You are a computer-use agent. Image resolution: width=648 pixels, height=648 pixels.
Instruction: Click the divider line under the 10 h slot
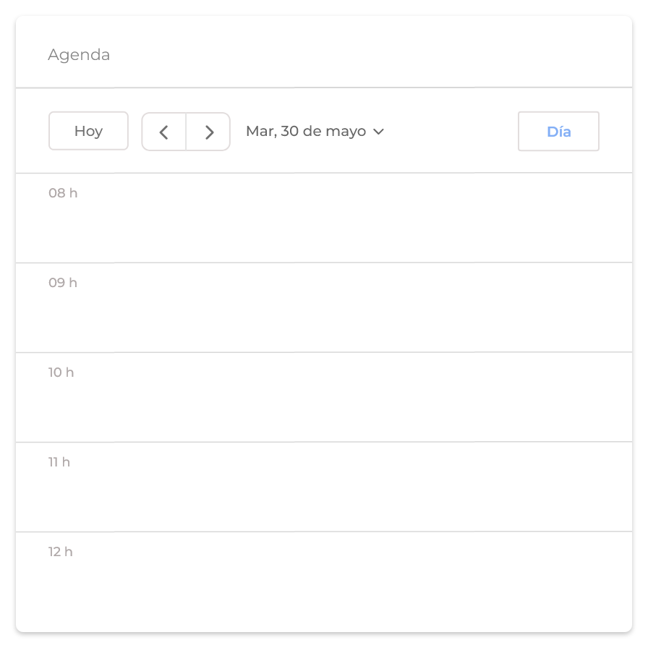(x=362, y=442)
